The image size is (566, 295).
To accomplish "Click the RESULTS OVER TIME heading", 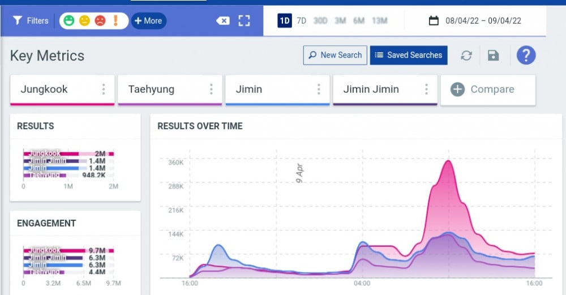I will click(200, 126).
